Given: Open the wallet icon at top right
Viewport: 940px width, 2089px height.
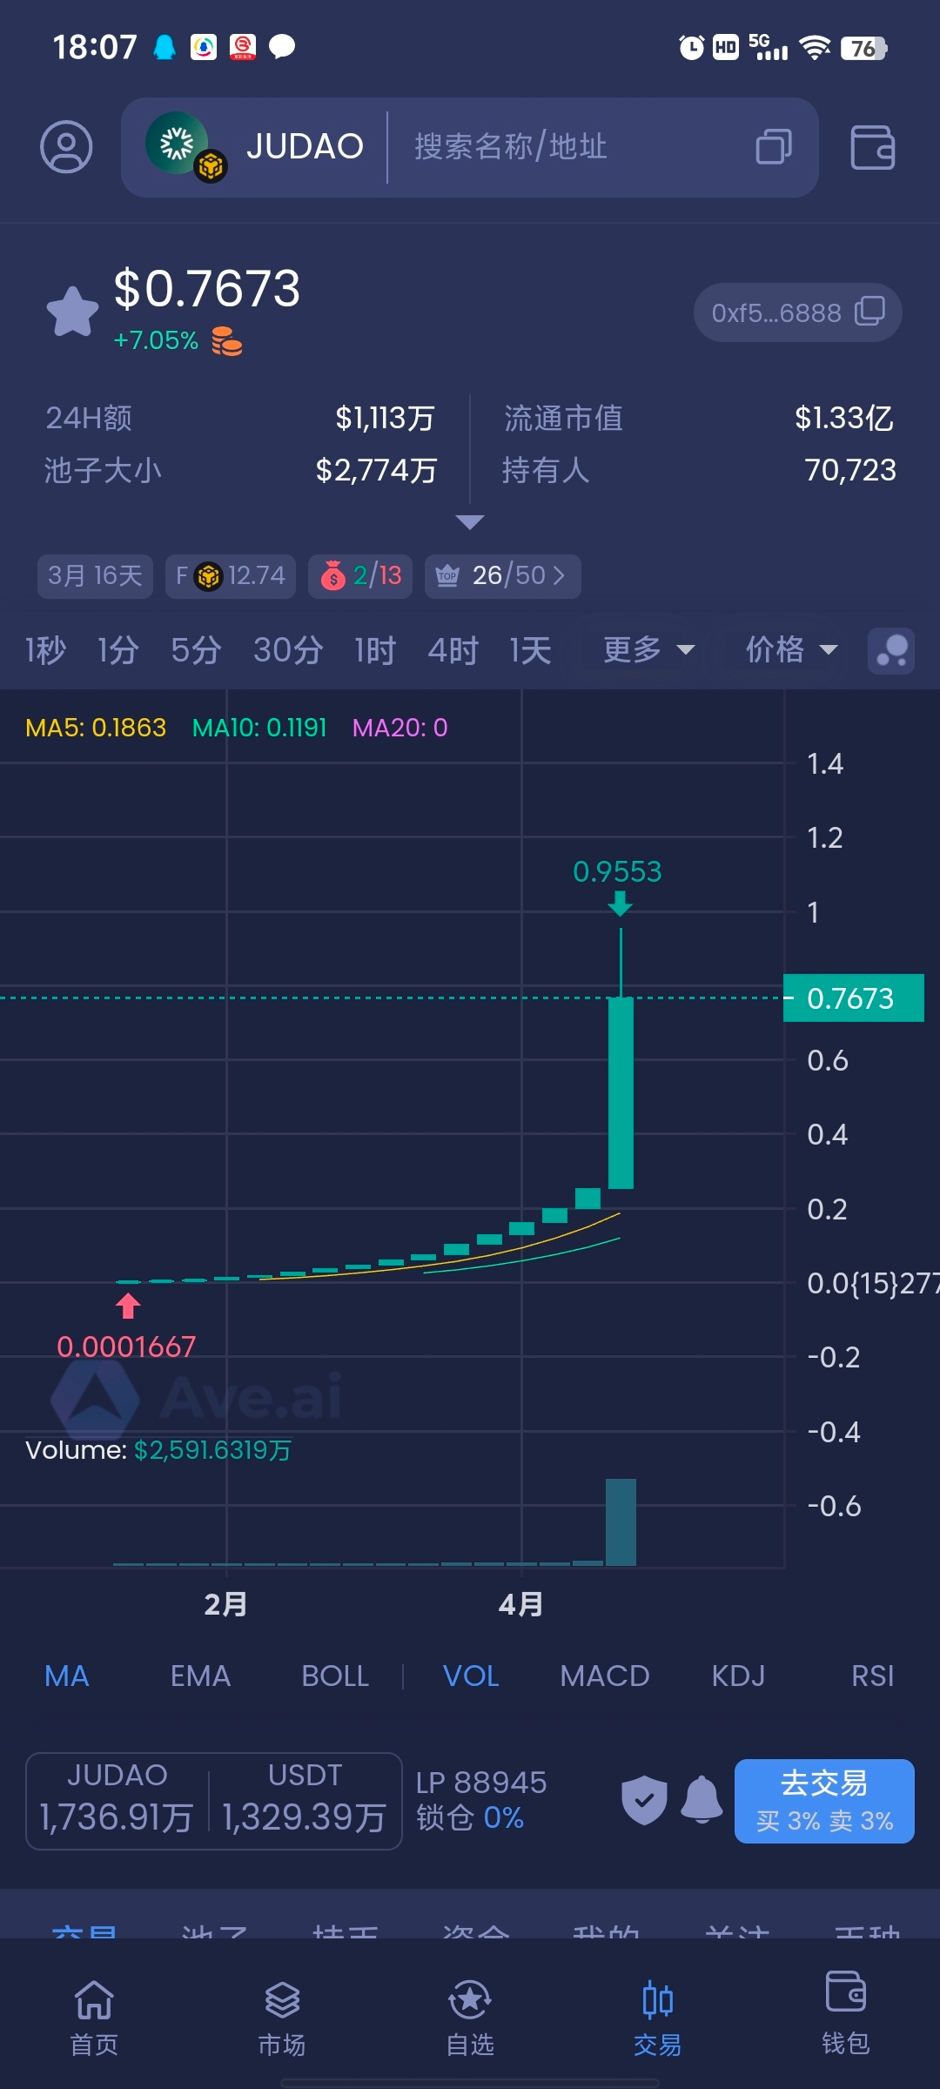Looking at the screenshot, I should 872,147.
